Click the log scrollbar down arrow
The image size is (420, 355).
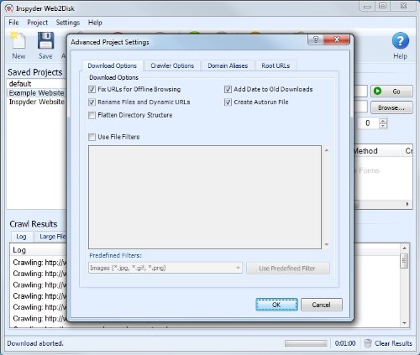[x=404, y=323]
